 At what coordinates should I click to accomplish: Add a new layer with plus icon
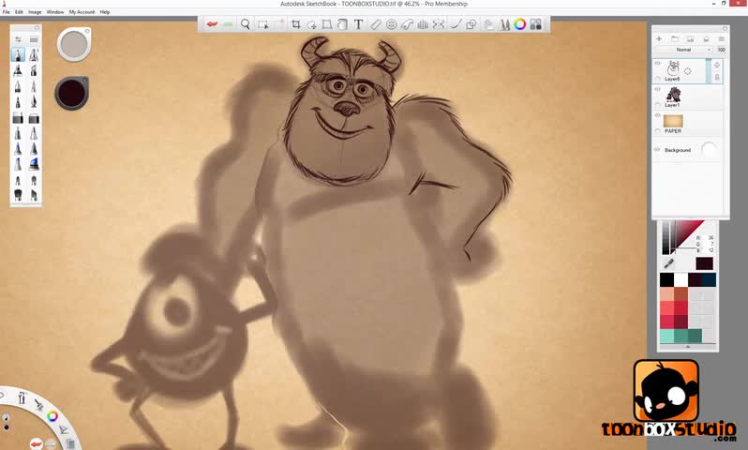(x=659, y=38)
